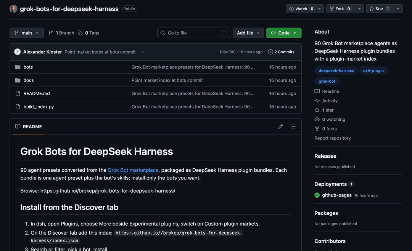Open the Deployments heading link
The image size is (412, 251).
pos(330,184)
